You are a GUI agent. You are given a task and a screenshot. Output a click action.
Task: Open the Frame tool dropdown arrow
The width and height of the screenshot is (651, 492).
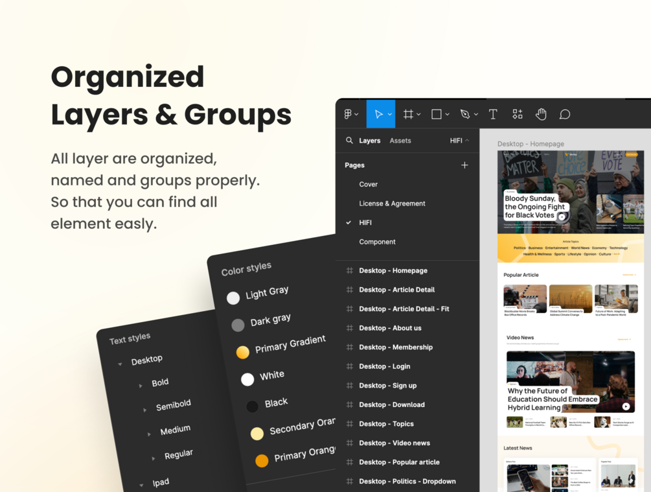pos(418,114)
